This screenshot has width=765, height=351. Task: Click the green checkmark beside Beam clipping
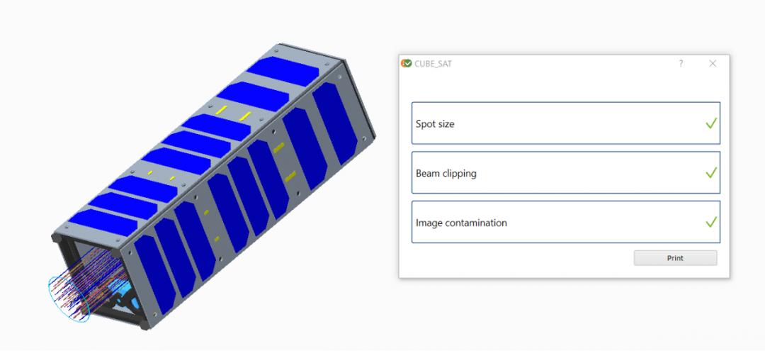[711, 173]
